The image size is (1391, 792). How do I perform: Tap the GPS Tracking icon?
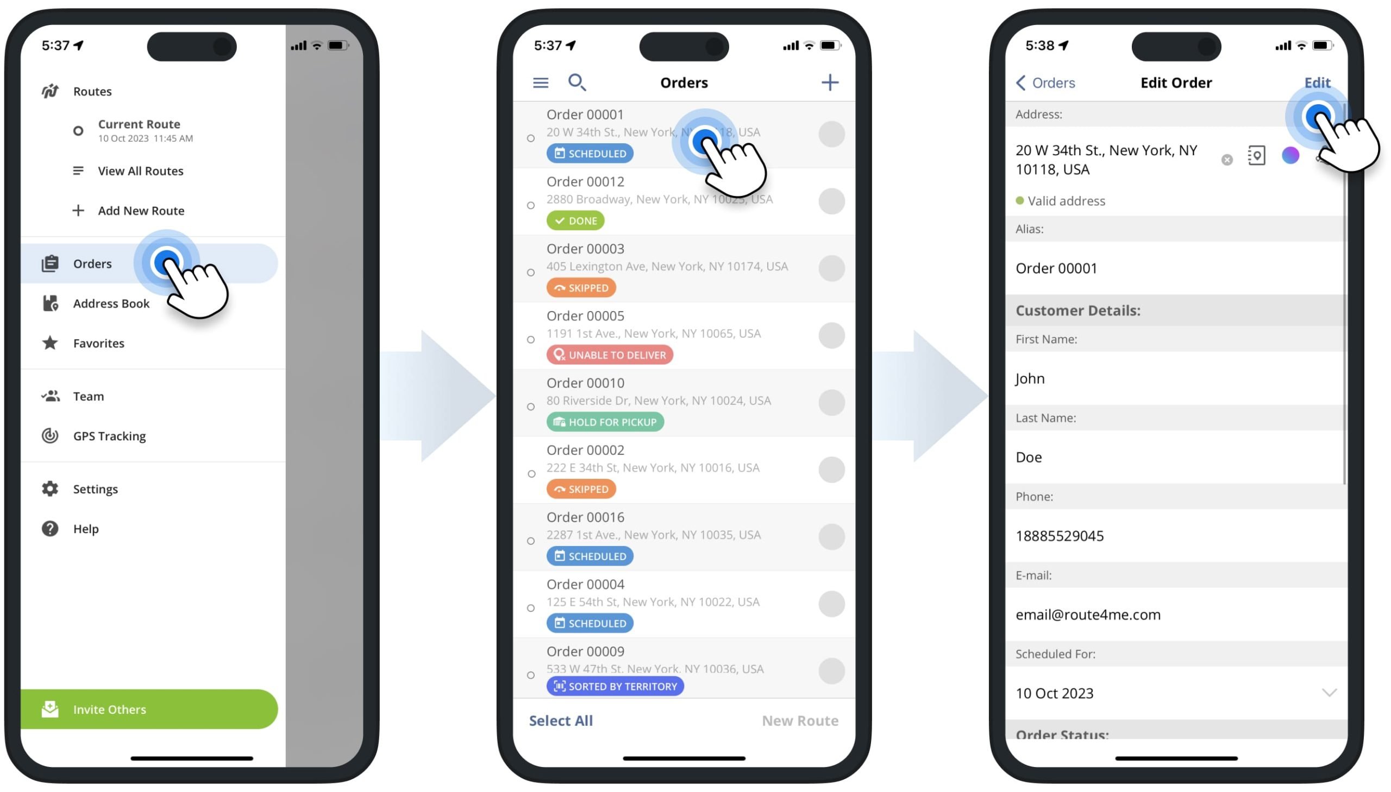click(49, 435)
